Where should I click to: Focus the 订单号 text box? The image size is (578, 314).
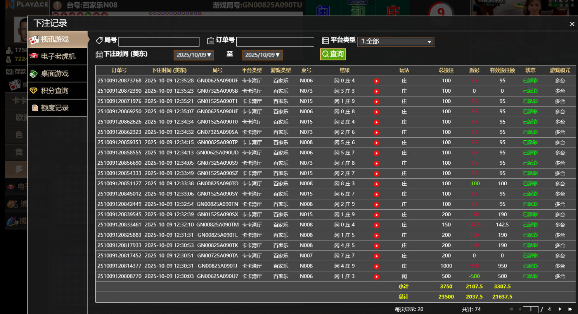[275, 42]
